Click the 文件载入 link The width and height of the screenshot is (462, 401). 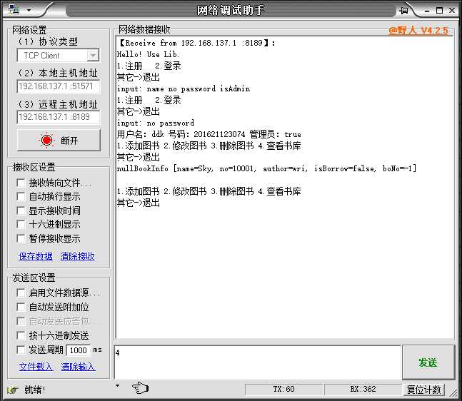pyautogui.click(x=36, y=367)
